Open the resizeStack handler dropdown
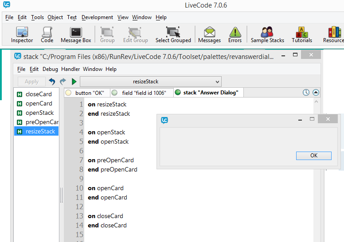Viewport: 344px width, 242px height. [151, 82]
